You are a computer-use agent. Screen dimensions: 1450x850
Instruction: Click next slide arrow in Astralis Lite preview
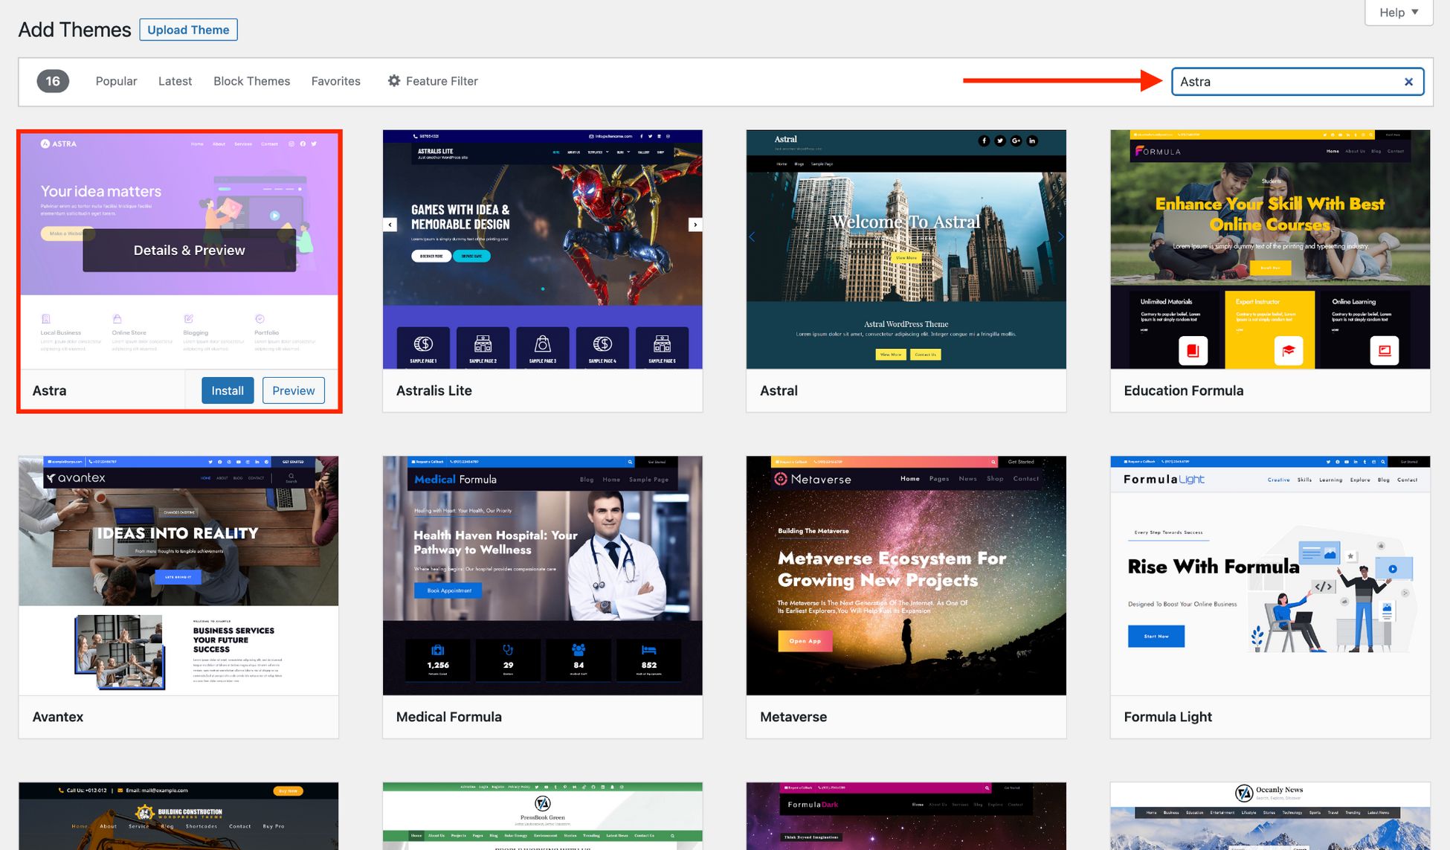point(695,225)
